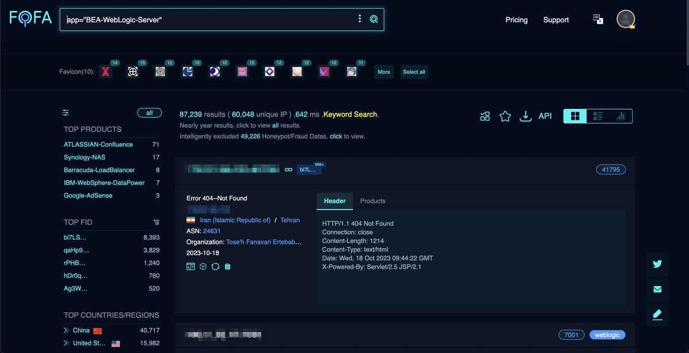689x353 pixels.
Task: Toggle the 'all' pill in sidebar
Action: 149,113
